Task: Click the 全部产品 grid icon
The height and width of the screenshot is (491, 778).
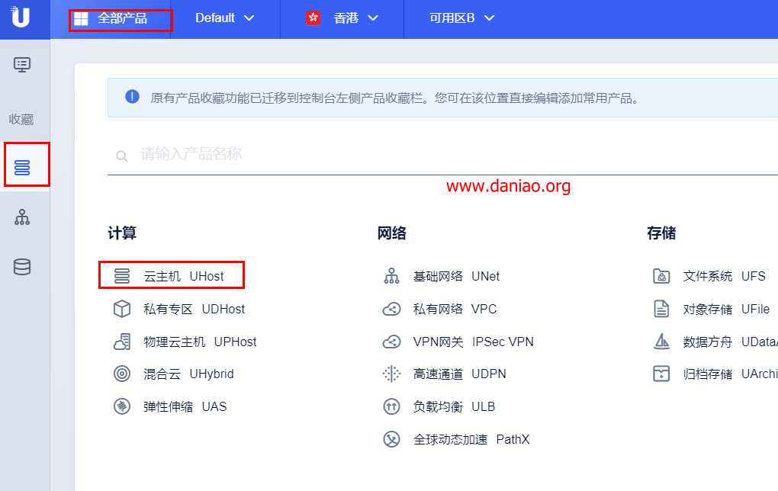Action: (81, 19)
